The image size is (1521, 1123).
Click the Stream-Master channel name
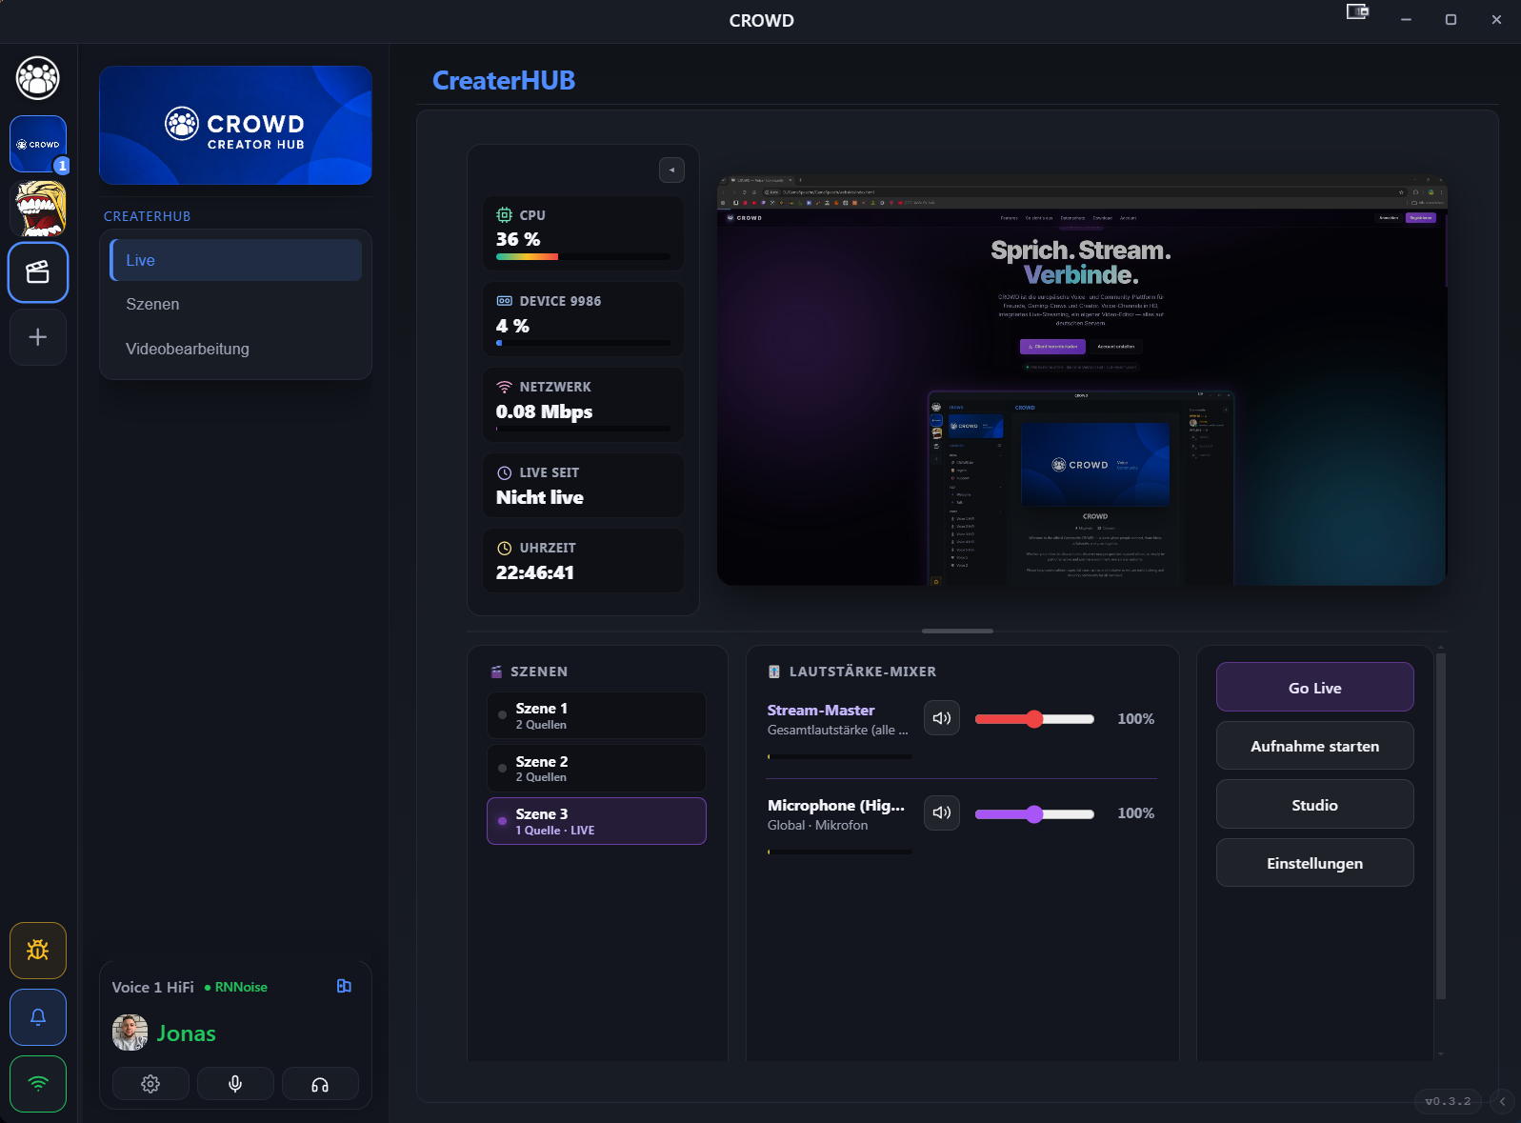[821, 711]
